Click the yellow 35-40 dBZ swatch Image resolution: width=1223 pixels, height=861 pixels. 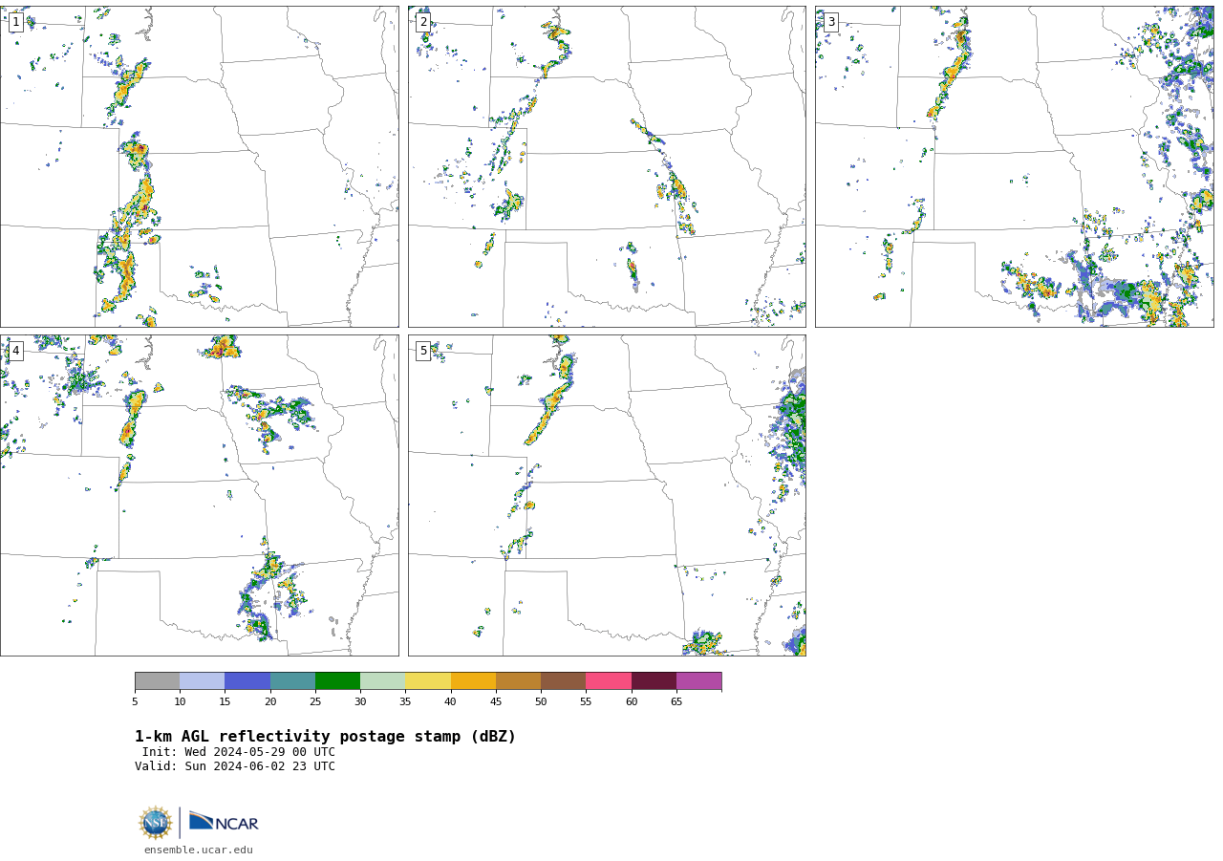click(x=428, y=681)
